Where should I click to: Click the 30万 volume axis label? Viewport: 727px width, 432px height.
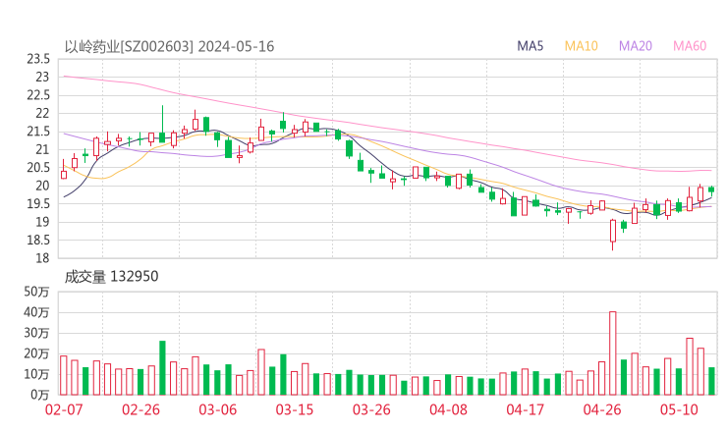point(36,333)
